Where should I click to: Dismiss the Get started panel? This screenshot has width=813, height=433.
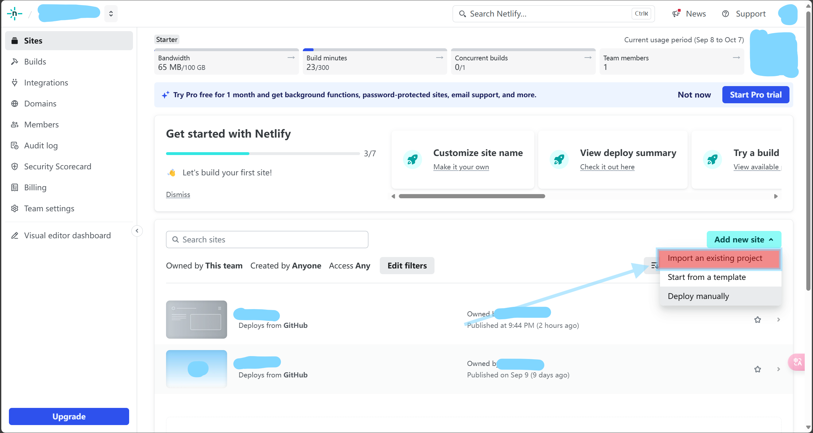[178, 194]
